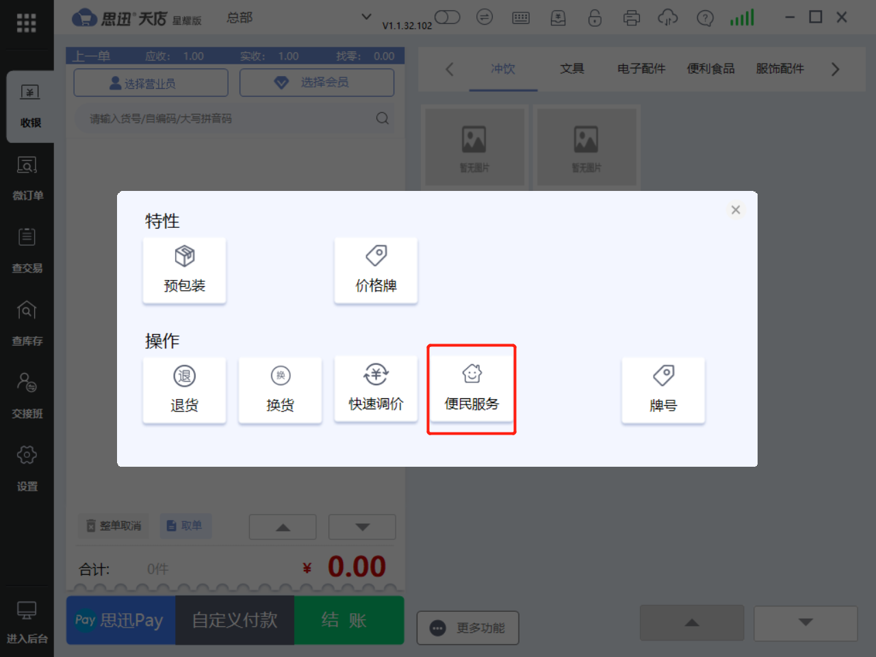Toggle the switch beside the version number
This screenshot has width=876, height=657.
pyautogui.click(x=448, y=15)
